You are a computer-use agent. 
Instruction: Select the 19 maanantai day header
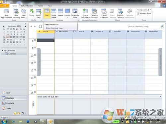coord(153,31)
